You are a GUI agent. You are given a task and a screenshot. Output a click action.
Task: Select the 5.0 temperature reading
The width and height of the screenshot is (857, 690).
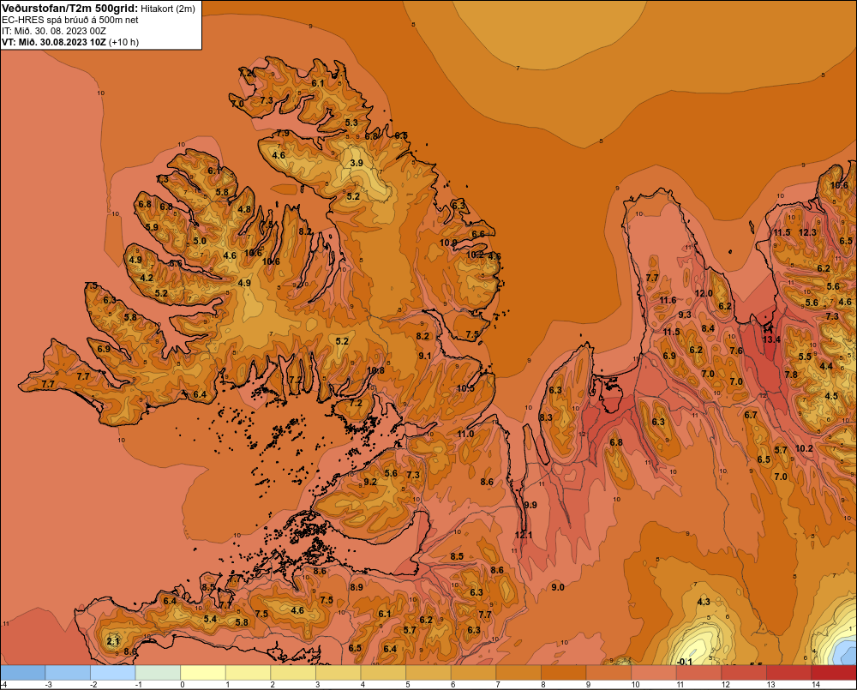click(x=200, y=241)
